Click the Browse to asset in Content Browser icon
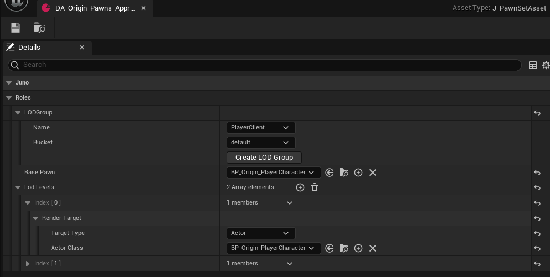 click(x=40, y=28)
